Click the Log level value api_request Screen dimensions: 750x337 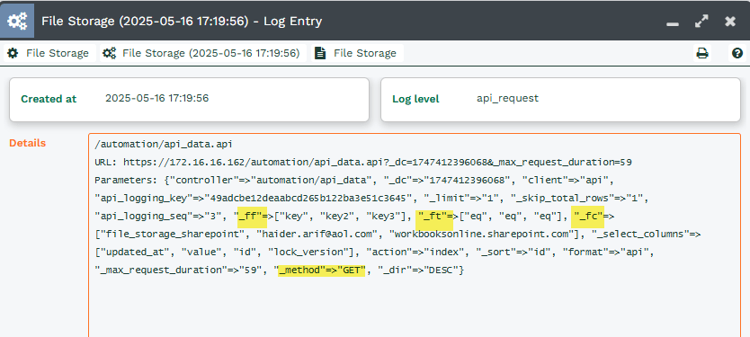pos(507,99)
